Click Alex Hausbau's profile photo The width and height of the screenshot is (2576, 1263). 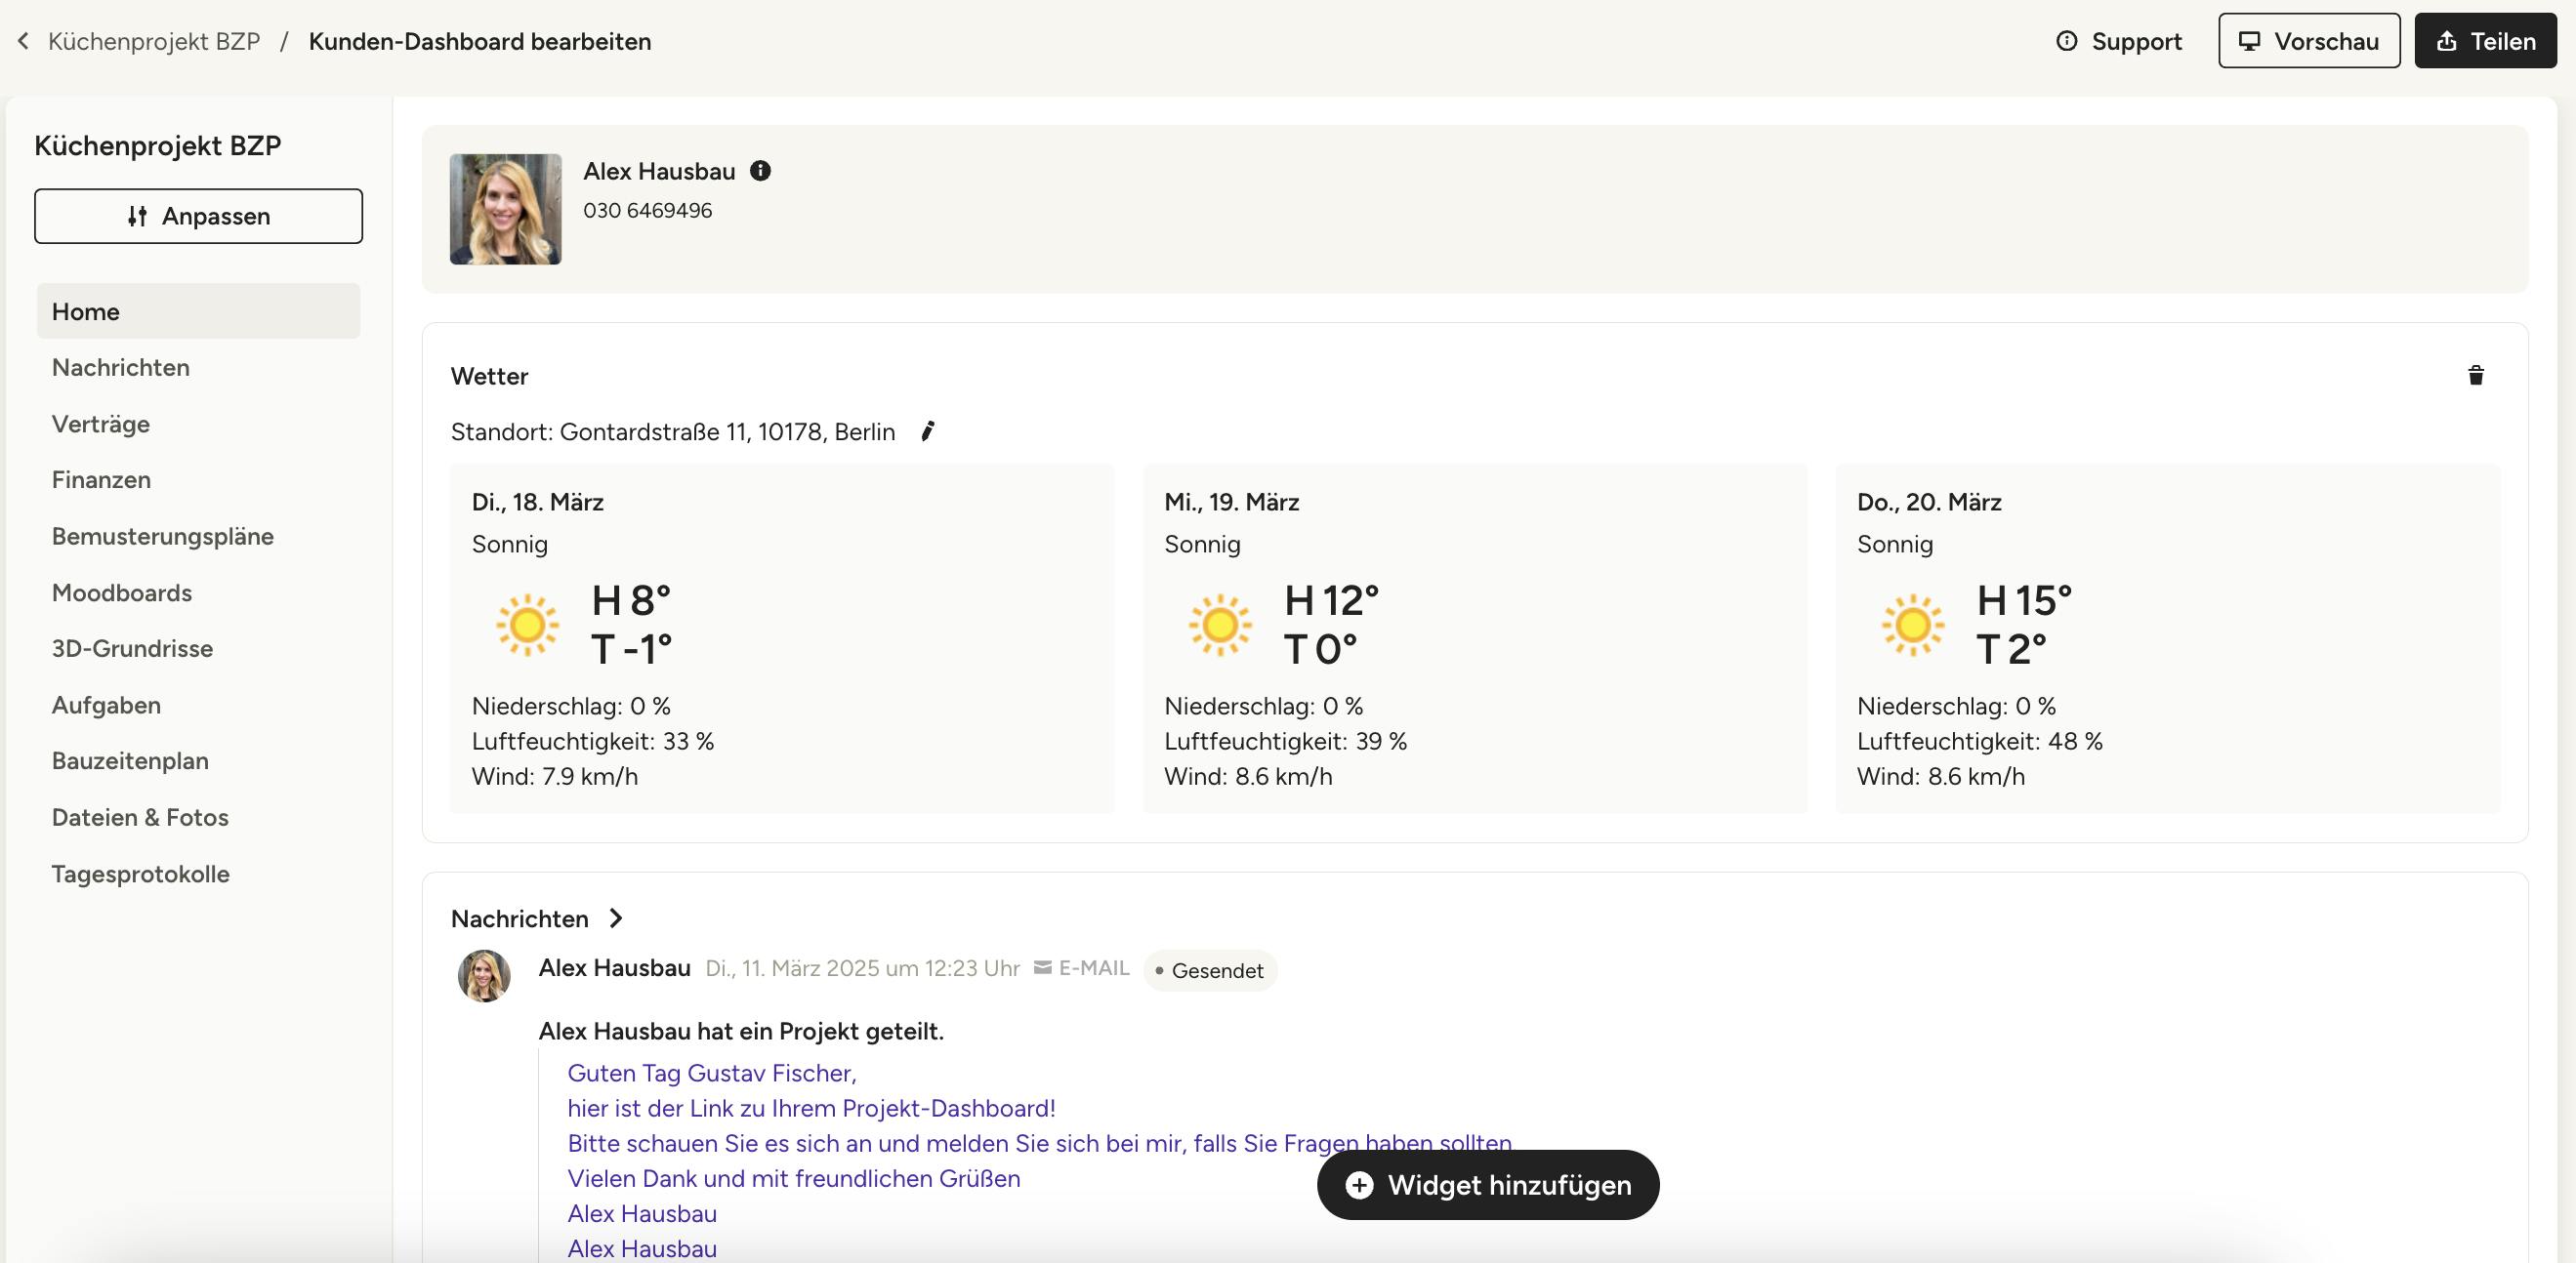click(x=505, y=209)
